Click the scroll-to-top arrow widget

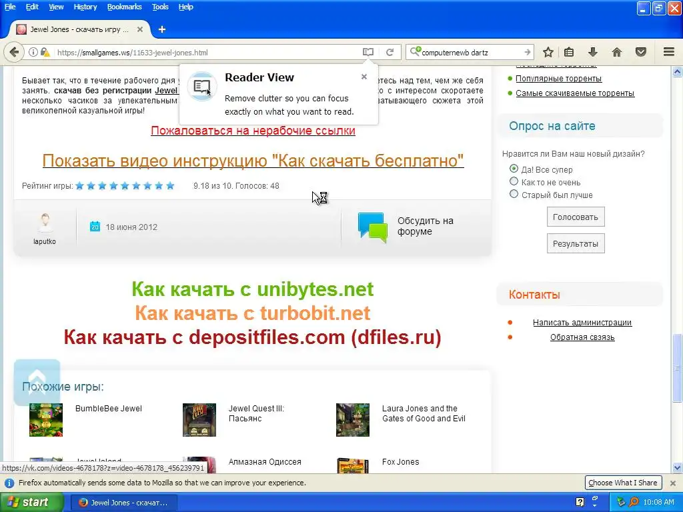point(37,382)
